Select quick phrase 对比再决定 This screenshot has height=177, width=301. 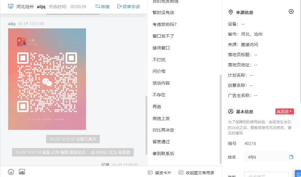[163, 130]
